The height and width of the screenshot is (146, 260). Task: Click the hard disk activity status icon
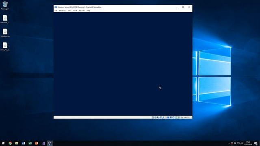click(x=153, y=117)
